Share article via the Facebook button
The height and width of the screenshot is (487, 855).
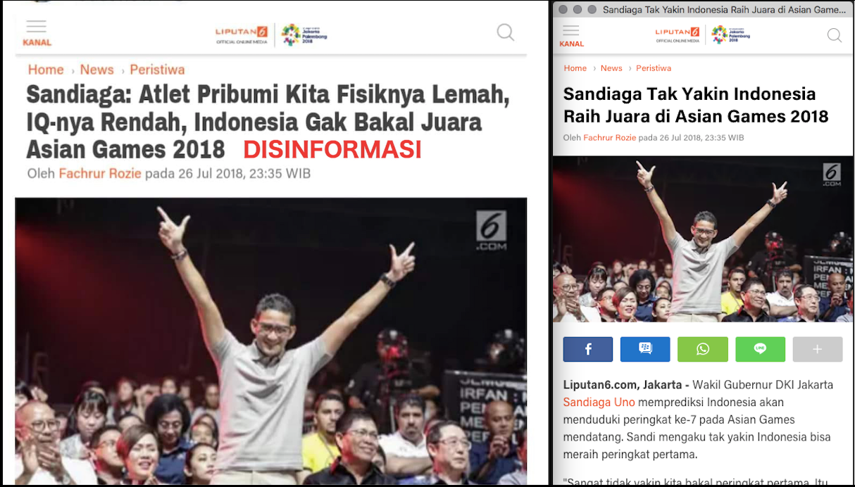coord(588,349)
